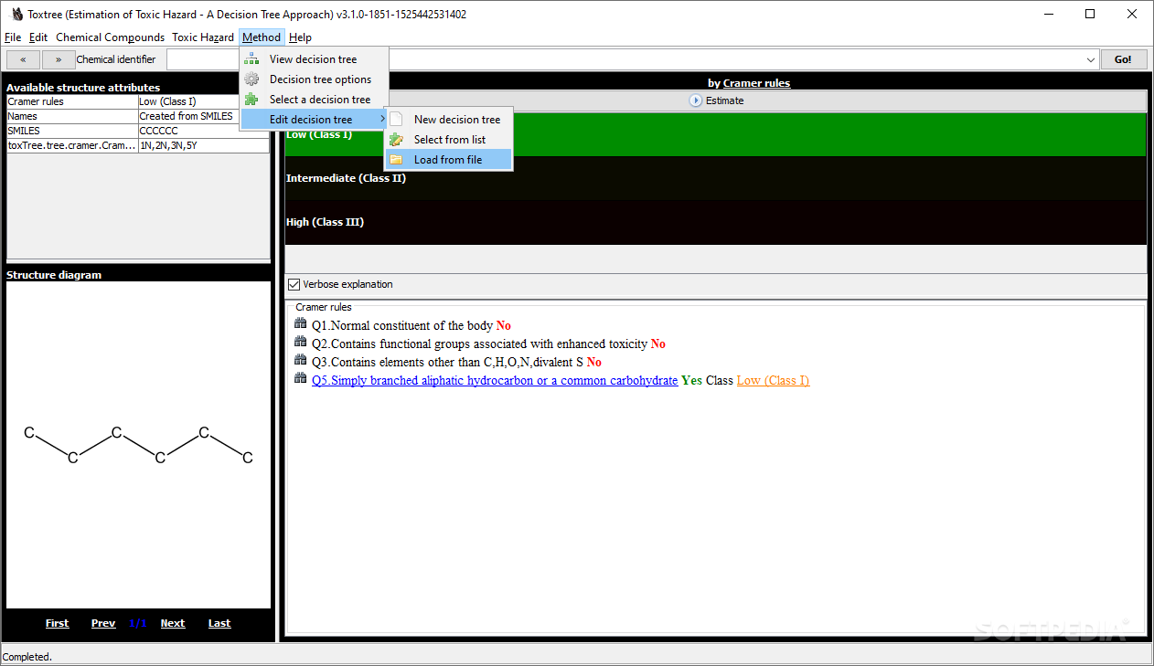Select the Names attribute cell
Image resolution: width=1154 pixels, height=666 pixels.
pos(72,116)
